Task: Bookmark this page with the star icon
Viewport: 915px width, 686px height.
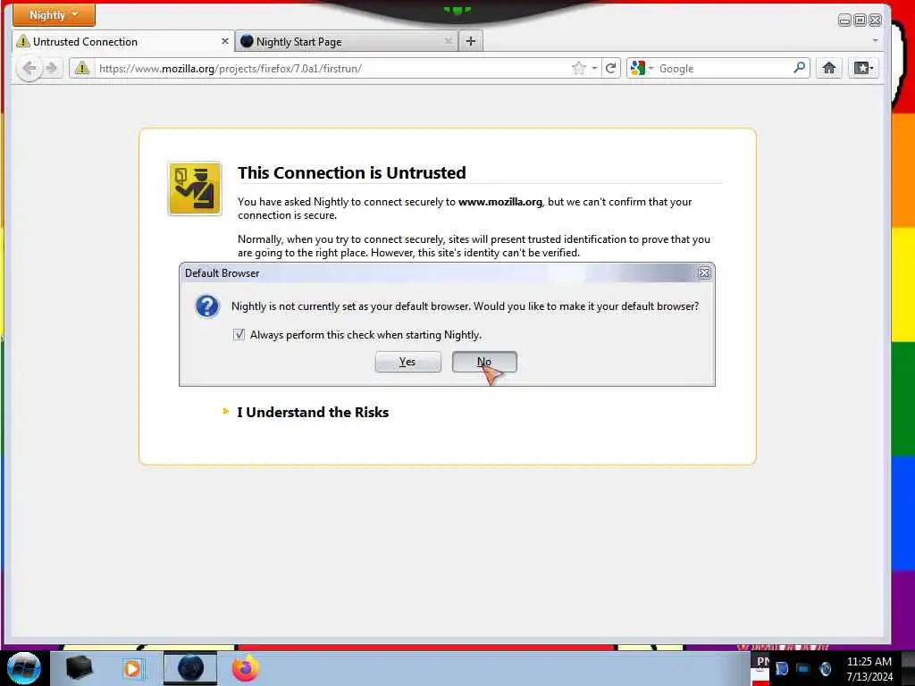Action: pyautogui.click(x=578, y=68)
